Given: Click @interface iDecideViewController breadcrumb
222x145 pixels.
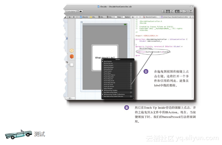Looking at the screenshot, I should pos(174,17).
